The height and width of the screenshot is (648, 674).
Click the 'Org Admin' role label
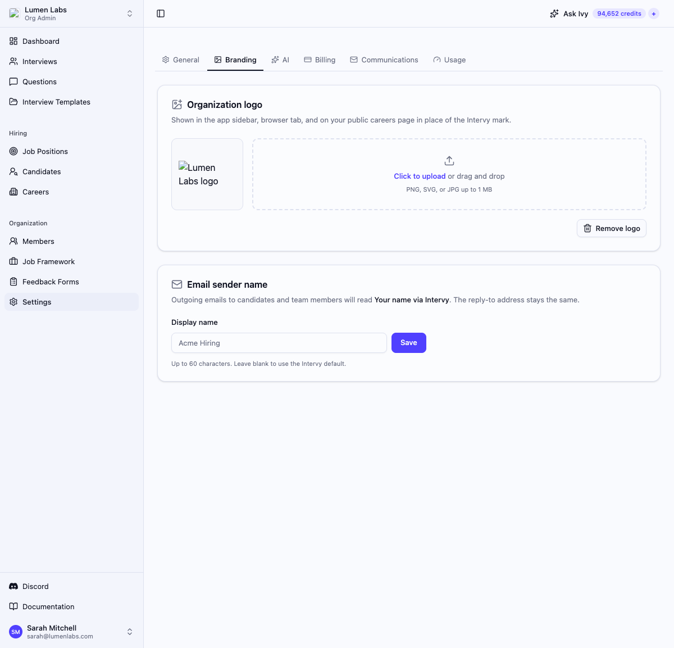[x=40, y=18]
